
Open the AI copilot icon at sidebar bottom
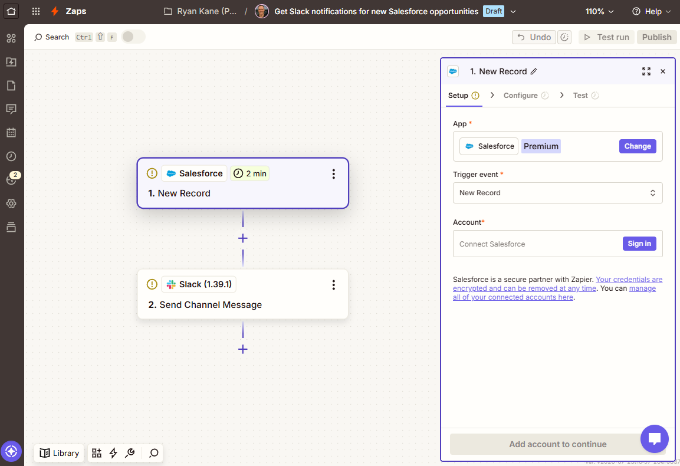[11, 451]
